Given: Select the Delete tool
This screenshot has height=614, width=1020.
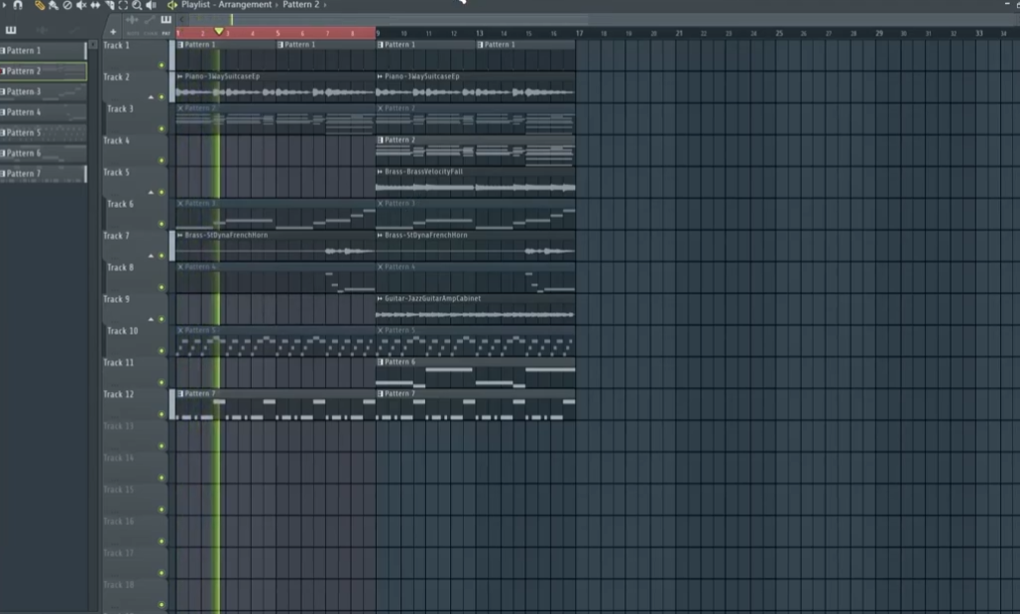Looking at the screenshot, I should [x=67, y=5].
